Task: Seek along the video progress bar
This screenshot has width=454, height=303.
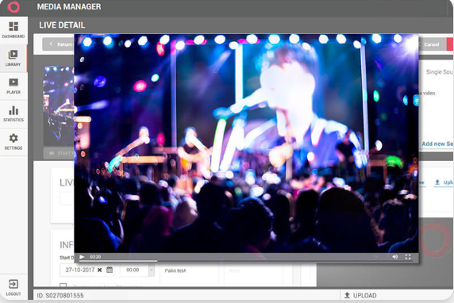Action: click(246, 261)
